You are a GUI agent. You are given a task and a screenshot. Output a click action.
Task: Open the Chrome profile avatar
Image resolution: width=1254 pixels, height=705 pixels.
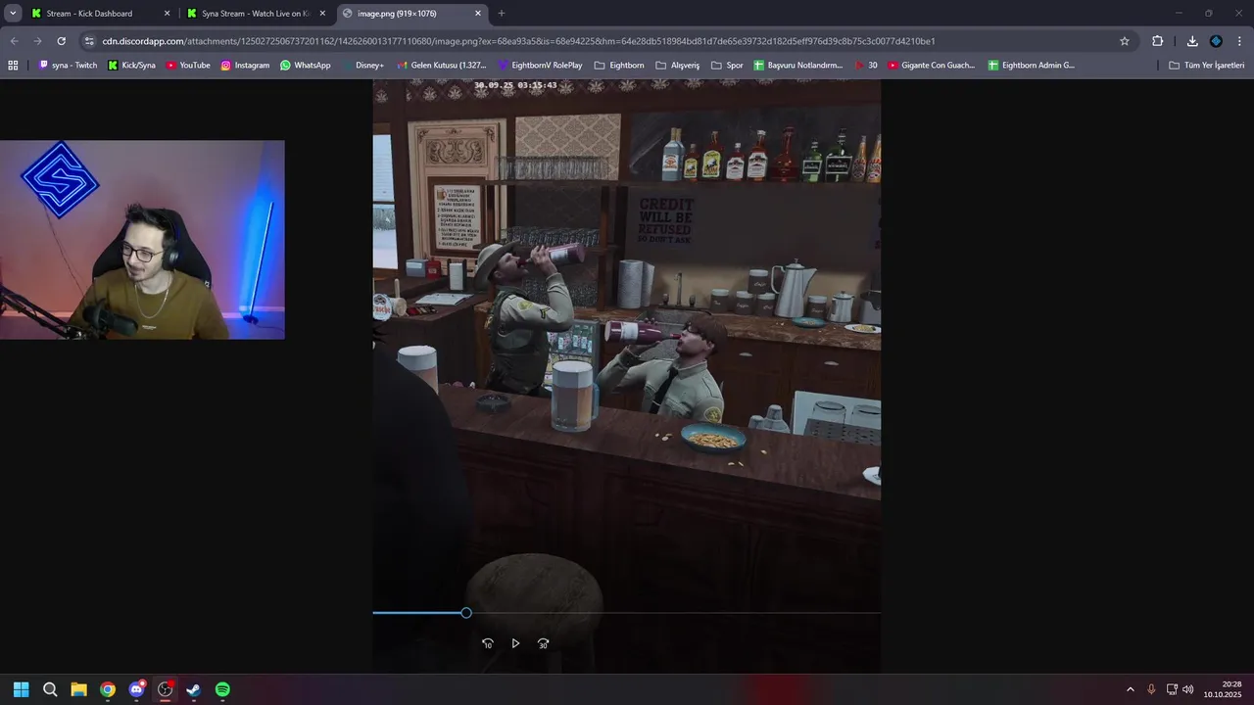(1216, 41)
